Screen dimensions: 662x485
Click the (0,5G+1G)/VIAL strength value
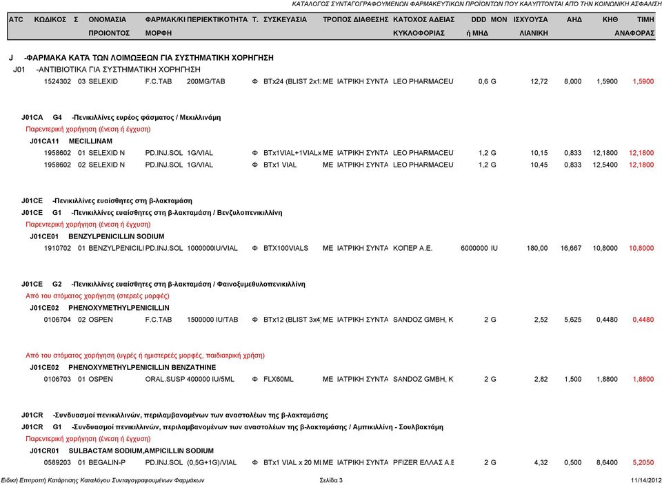(212, 463)
